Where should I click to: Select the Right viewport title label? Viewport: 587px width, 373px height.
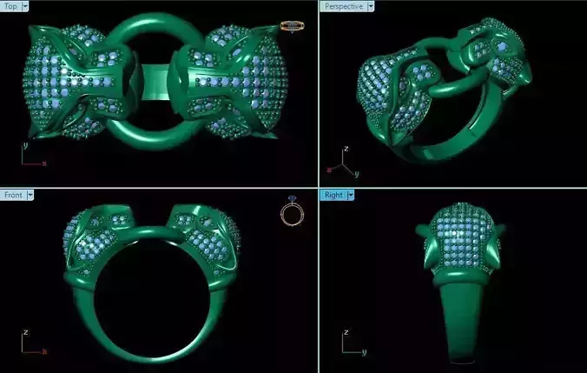pos(333,195)
